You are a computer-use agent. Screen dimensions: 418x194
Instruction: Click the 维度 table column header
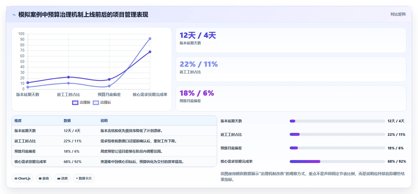coord(18,121)
